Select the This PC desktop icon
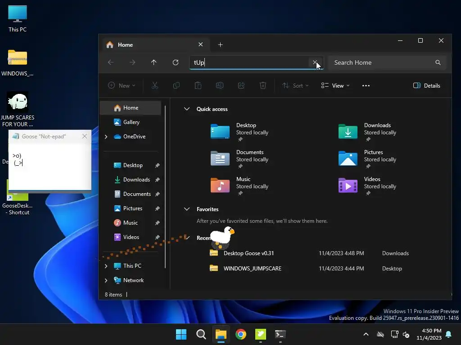This screenshot has height=345, width=461. point(18,19)
